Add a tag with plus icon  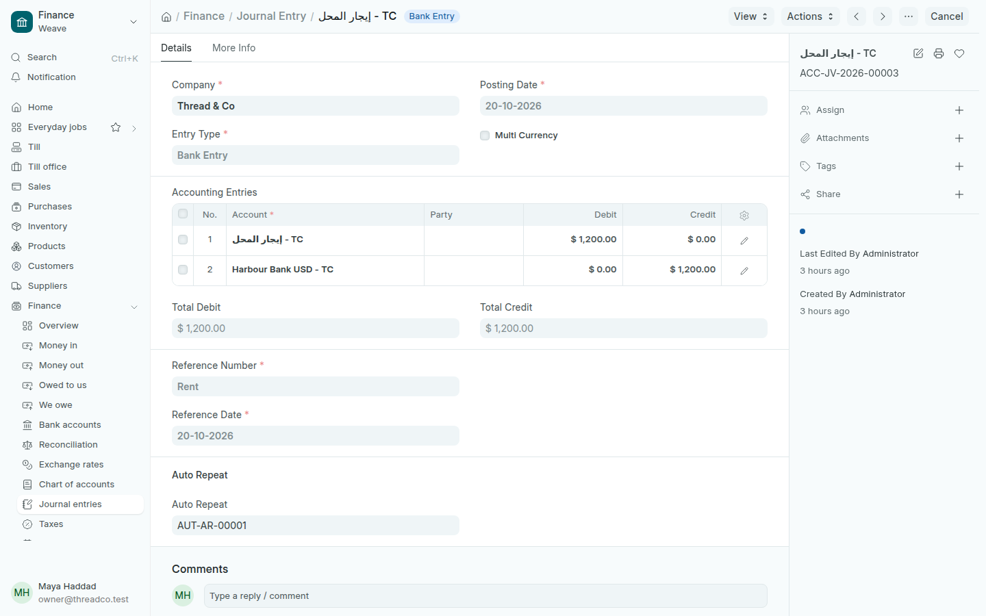959,166
